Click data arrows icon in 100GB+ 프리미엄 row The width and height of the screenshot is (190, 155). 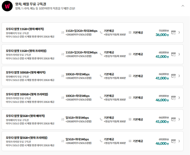point(63,98)
